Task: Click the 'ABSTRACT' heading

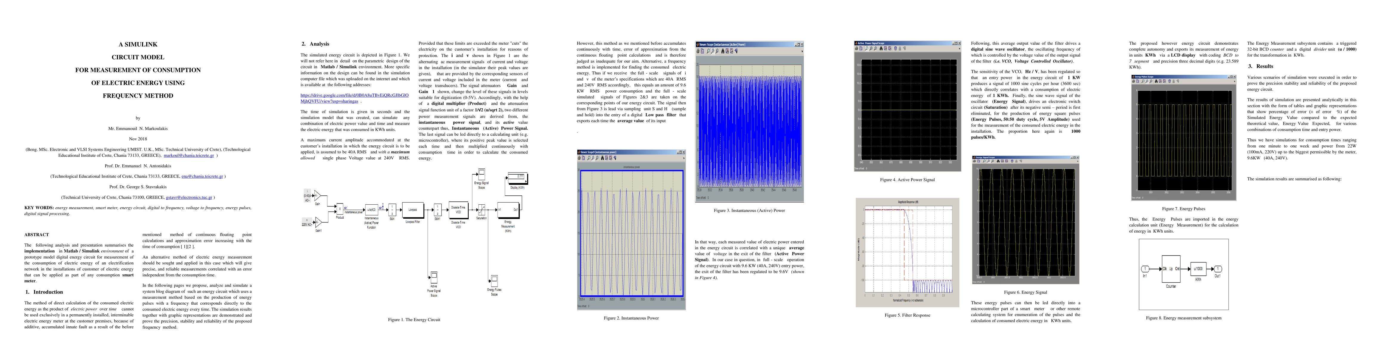Action: 36,235
